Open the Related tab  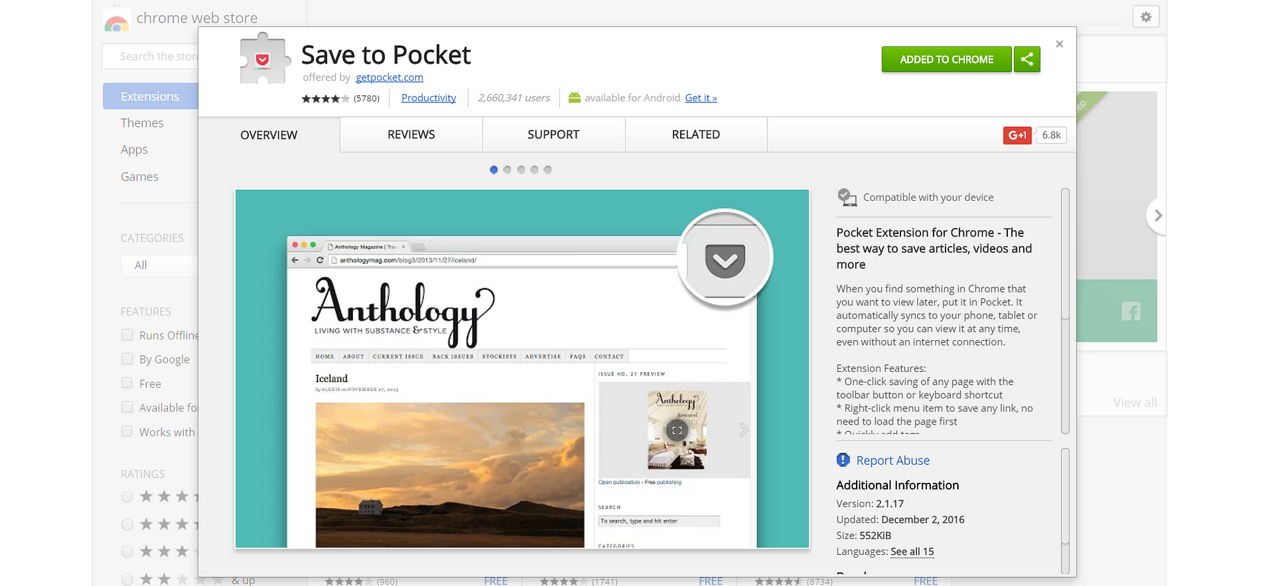point(696,134)
